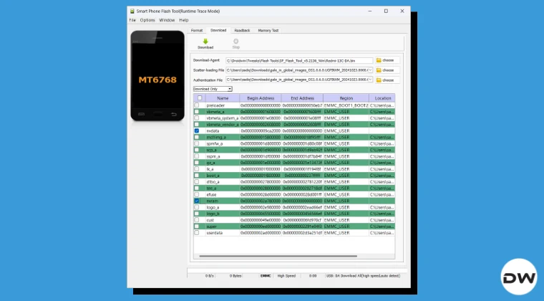
Task: Open the Options menu
Action: [x=147, y=20]
